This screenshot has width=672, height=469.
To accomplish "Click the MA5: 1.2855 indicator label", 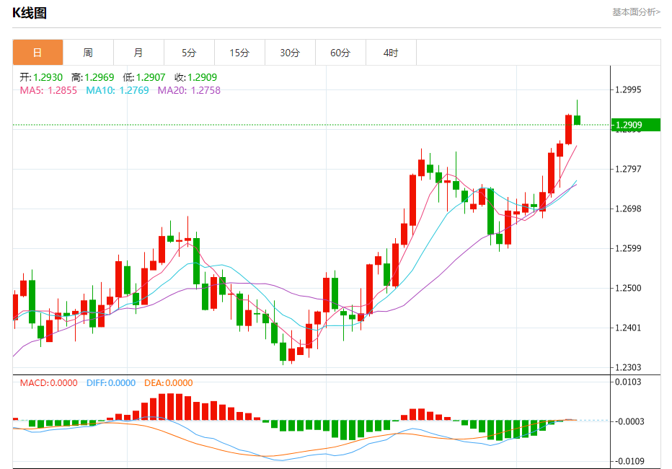I will click(x=48, y=90).
